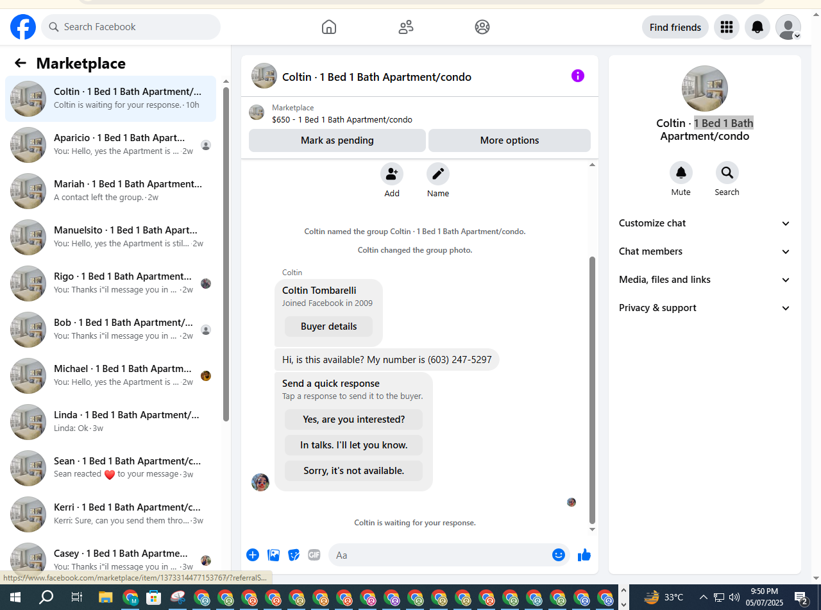Click the chat scrollbar down arrow
This screenshot has width=821, height=610.
592,529
